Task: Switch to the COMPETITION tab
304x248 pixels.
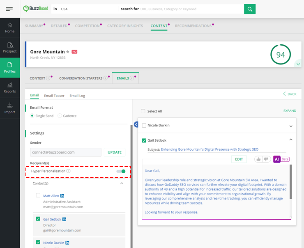Action: point(87,26)
